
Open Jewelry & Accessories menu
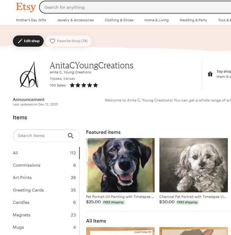tap(75, 20)
